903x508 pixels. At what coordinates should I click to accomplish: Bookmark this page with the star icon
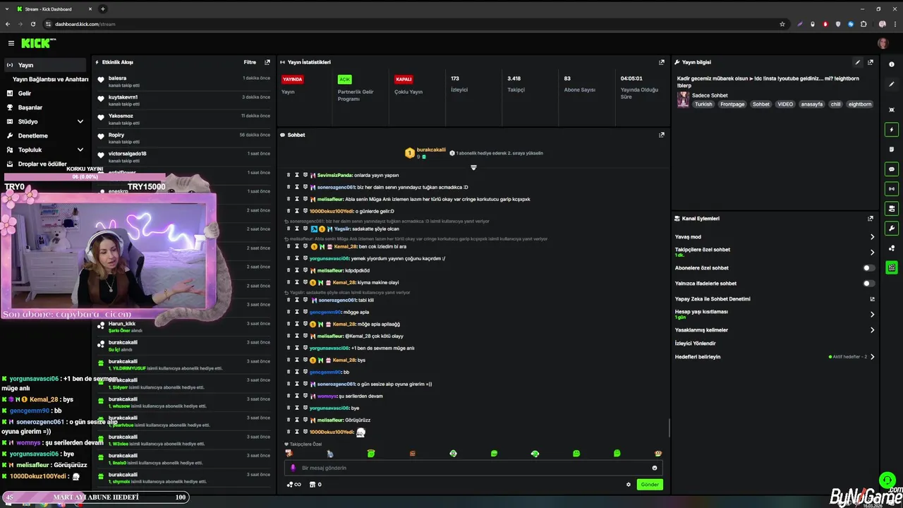tap(782, 24)
